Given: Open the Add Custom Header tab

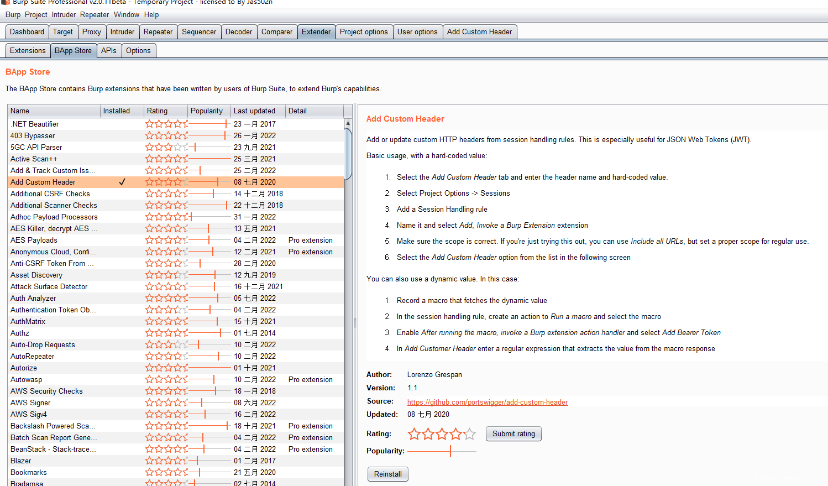Looking at the screenshot, I should click(479, 32).
